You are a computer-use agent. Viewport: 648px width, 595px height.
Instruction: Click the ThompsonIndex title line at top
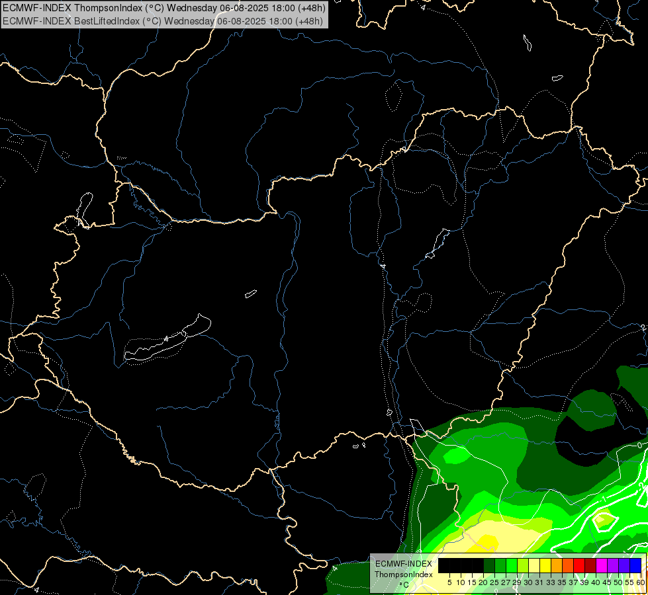click(164, 7)
